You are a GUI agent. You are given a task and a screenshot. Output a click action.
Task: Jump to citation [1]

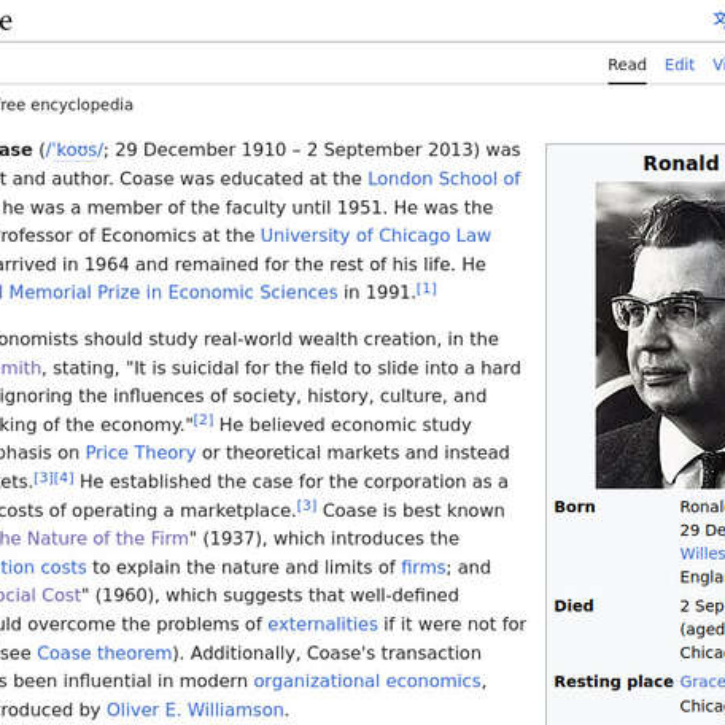coord(427,289)
